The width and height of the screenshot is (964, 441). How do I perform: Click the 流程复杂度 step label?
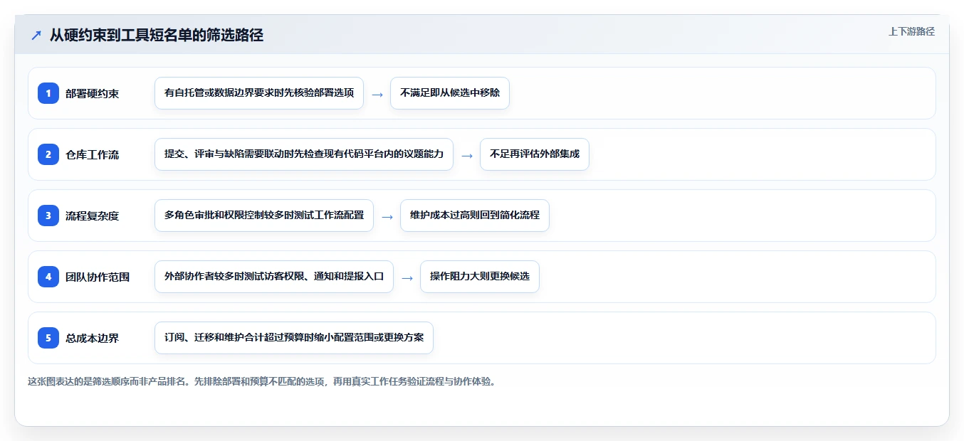93,216
